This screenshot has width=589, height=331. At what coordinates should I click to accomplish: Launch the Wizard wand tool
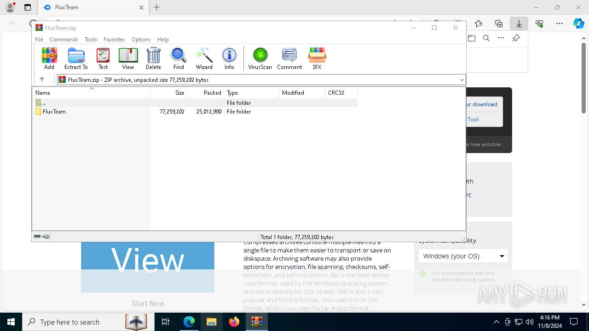[204, 58]
